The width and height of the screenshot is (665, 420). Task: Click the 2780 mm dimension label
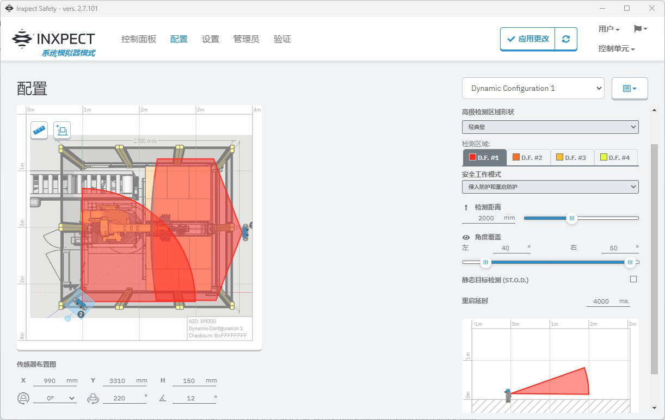(x=146, y=141)
